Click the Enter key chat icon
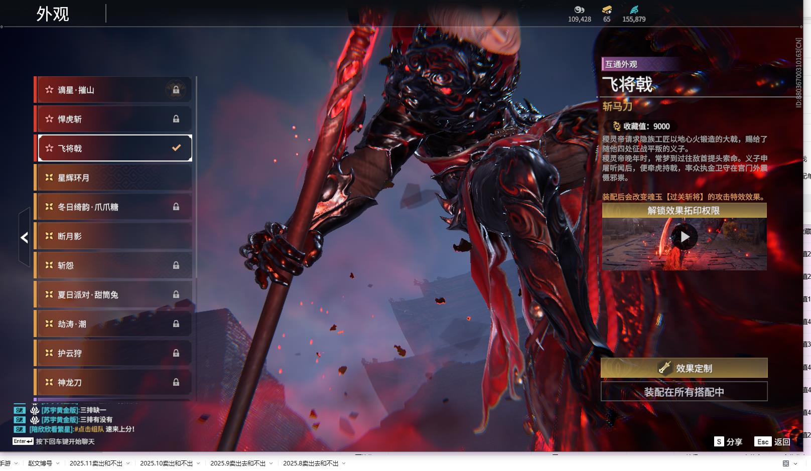Viewport: 811px width, 471px height. tap(23, 441)
